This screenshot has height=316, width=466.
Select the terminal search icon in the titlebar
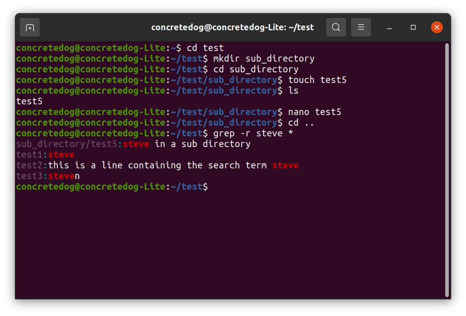point(336,27)
